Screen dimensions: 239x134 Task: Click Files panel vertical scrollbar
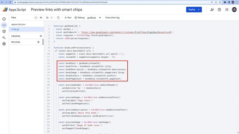coord(43,42)
